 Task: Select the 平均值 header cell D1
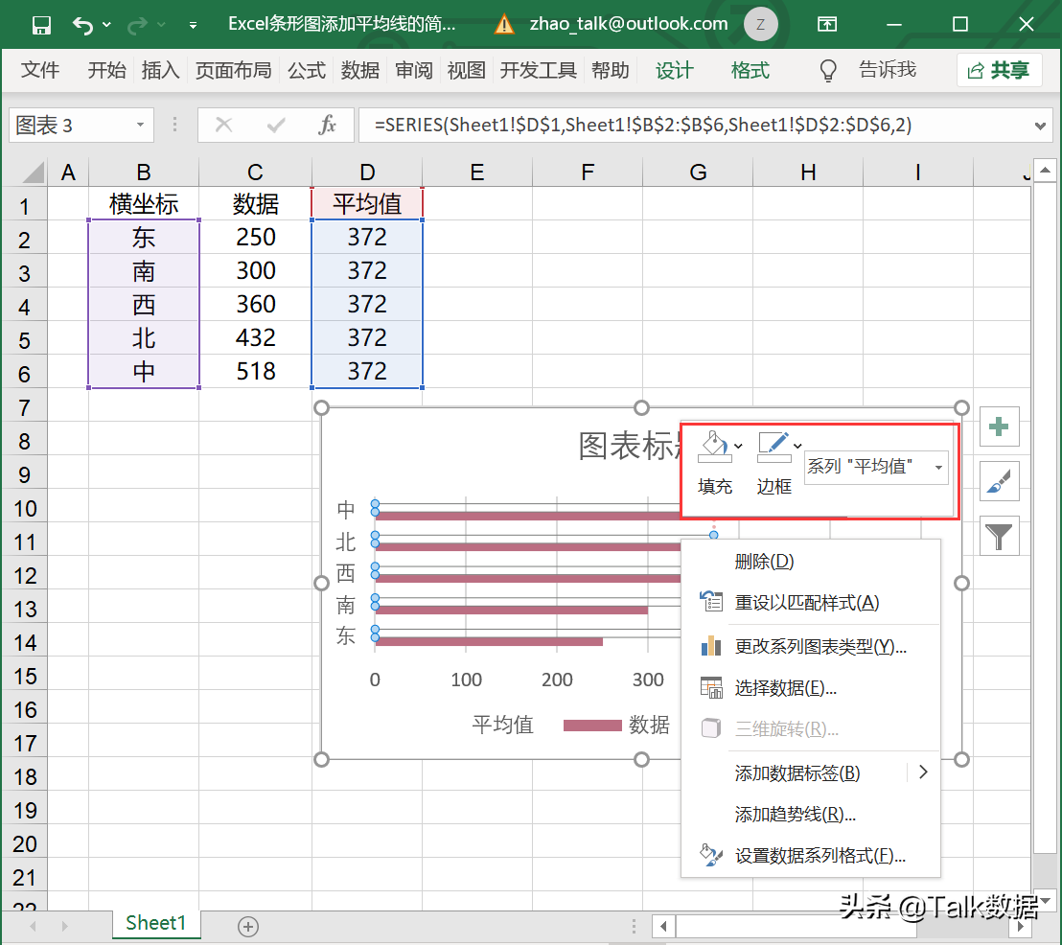click(367, 203)
